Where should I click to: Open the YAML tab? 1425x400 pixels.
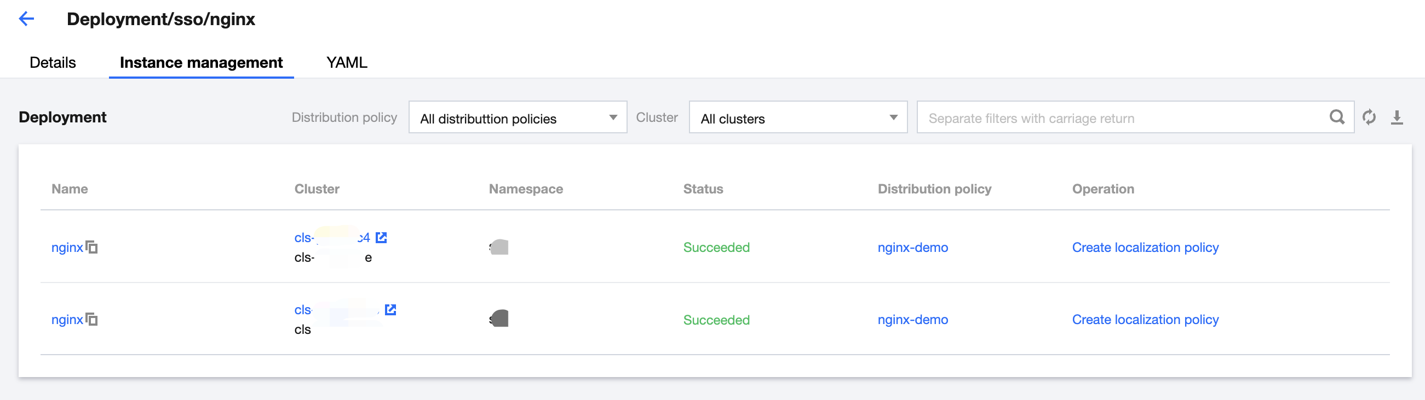[x=346, y=63]
